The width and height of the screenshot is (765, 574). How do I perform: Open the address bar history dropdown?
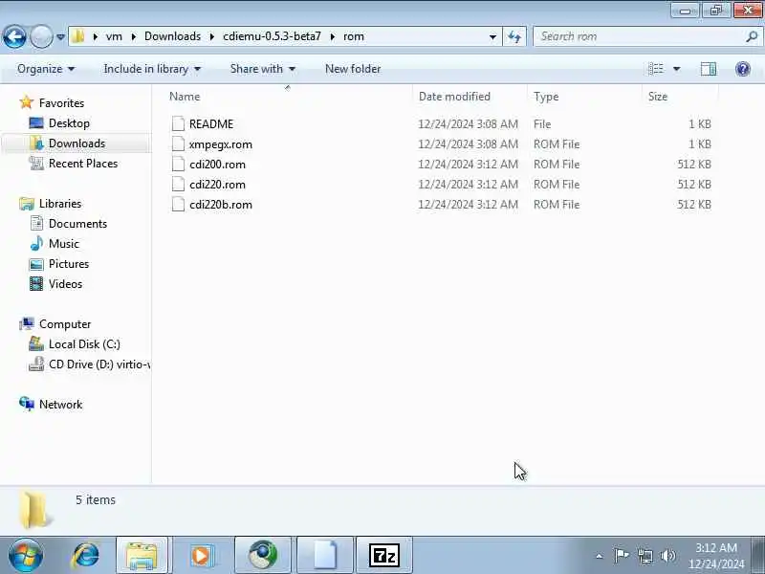click(492, 36)
